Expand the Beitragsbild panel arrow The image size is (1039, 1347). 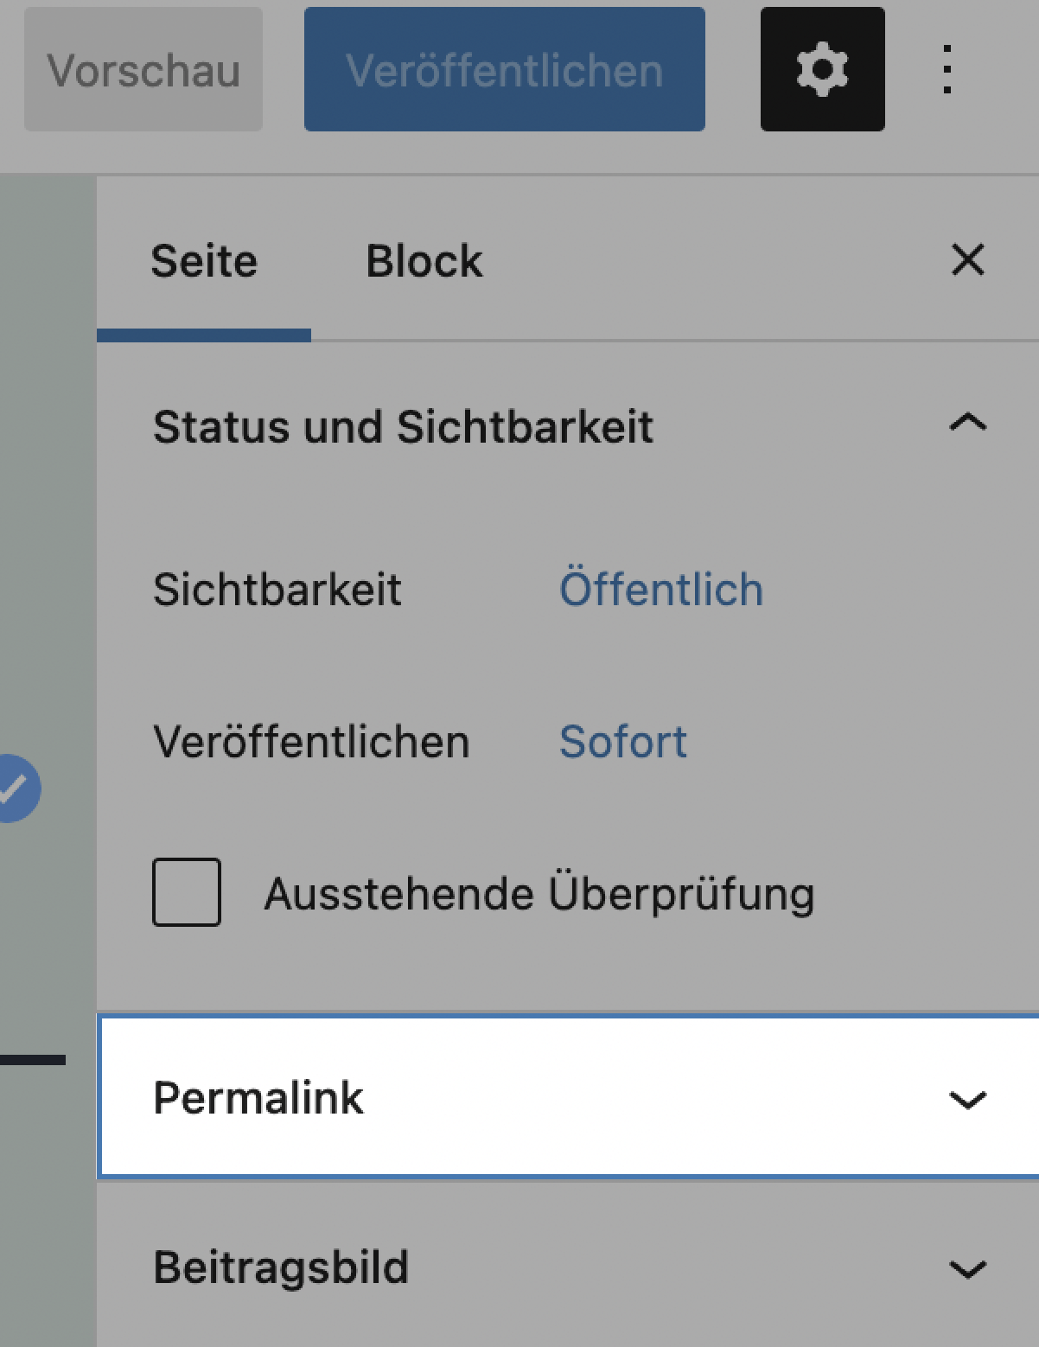pos(967,1269)
